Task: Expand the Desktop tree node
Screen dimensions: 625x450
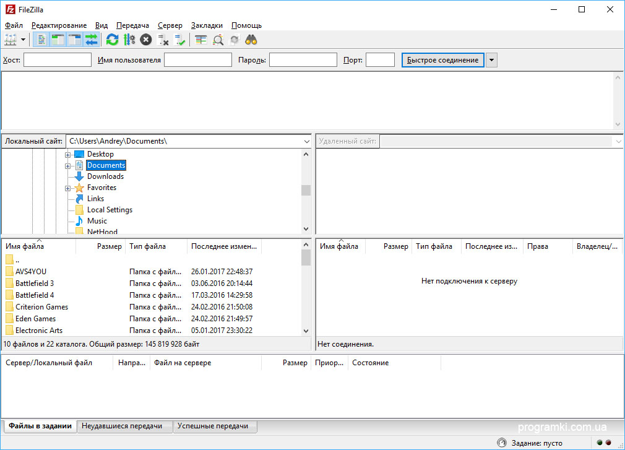Action: coord(67,154)
